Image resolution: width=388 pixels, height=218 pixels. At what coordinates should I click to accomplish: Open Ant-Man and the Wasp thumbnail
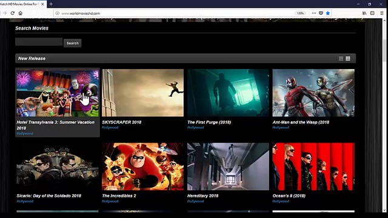coord(313,93)
